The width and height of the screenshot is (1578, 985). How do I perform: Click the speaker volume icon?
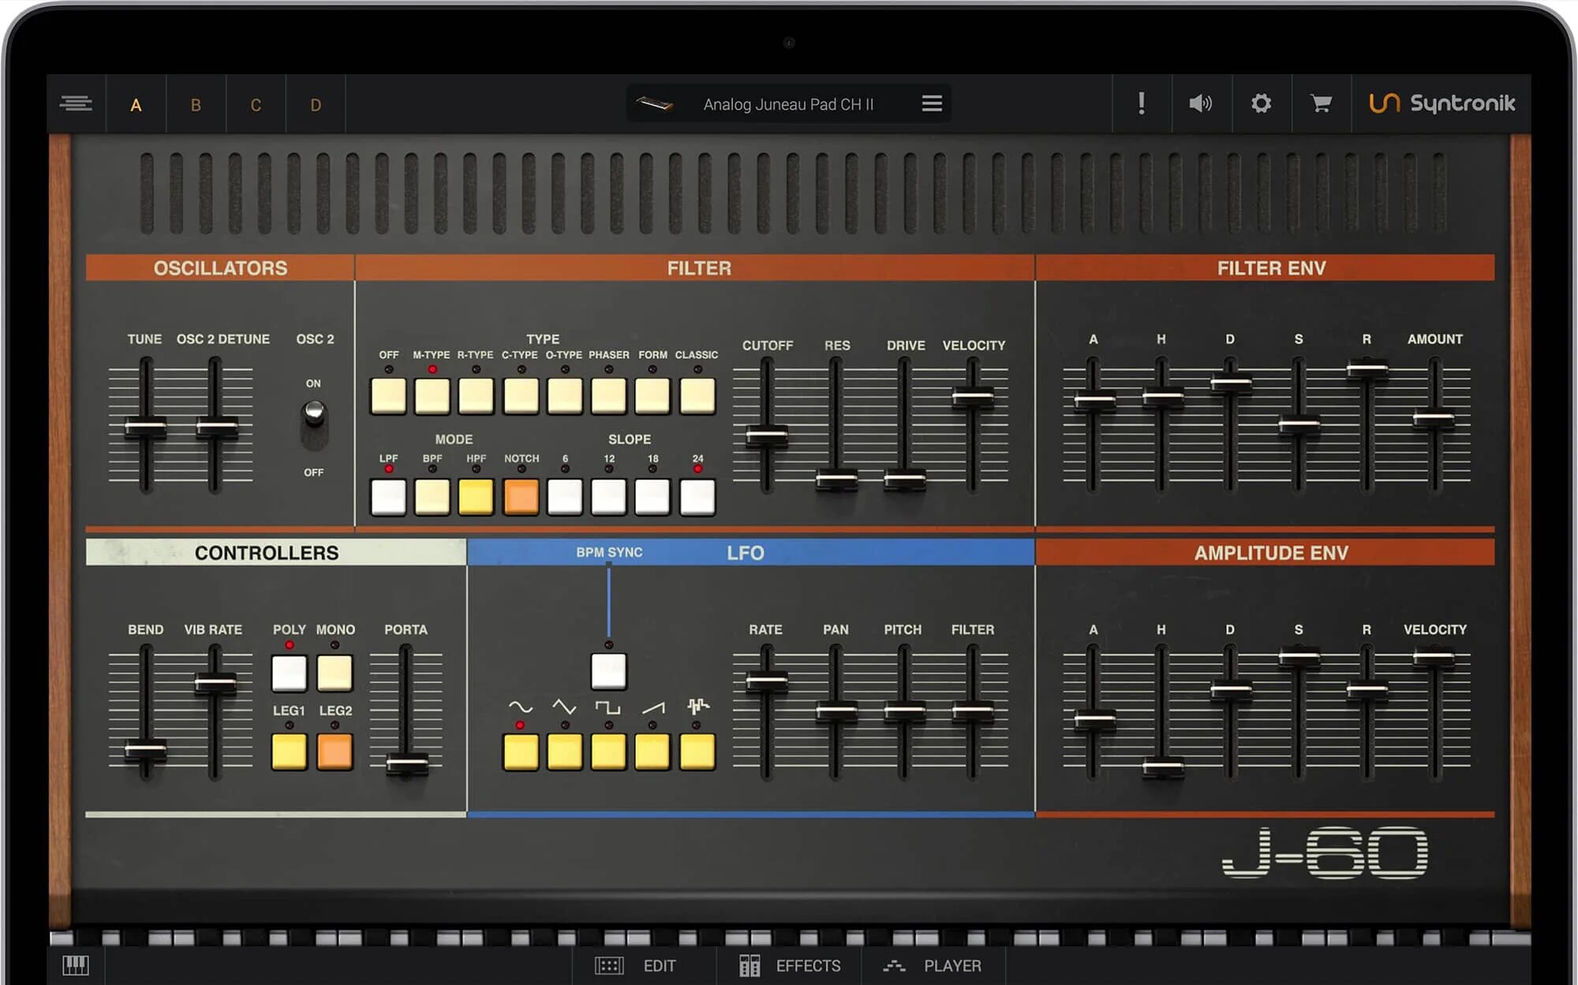click(1200, 103)
